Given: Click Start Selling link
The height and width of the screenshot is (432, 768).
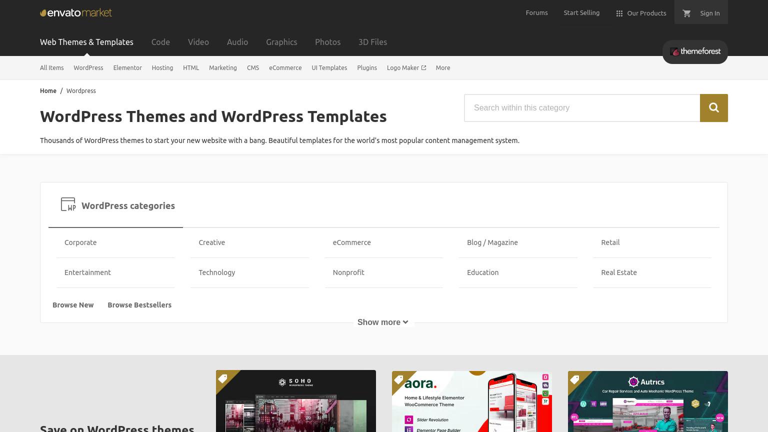Looking at the screenshot, I should pyautogui.click(x=581, y=13).
